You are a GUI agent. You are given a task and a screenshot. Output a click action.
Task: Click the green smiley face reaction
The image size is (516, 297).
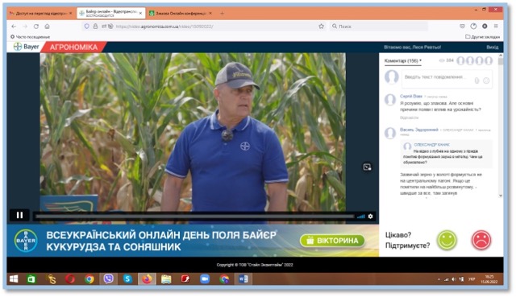pos(447,240)
